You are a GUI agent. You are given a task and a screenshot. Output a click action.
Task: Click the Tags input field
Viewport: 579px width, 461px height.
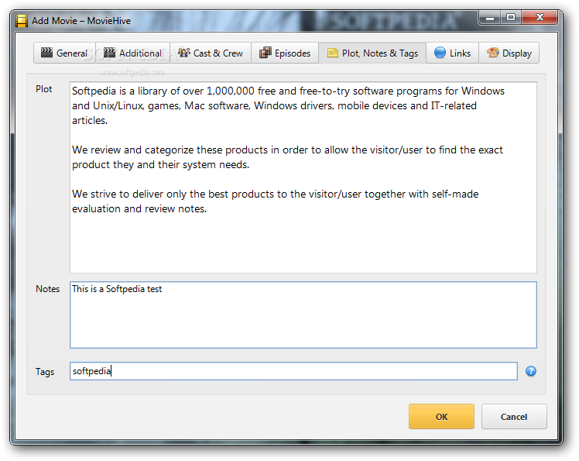tap(293, 371)
